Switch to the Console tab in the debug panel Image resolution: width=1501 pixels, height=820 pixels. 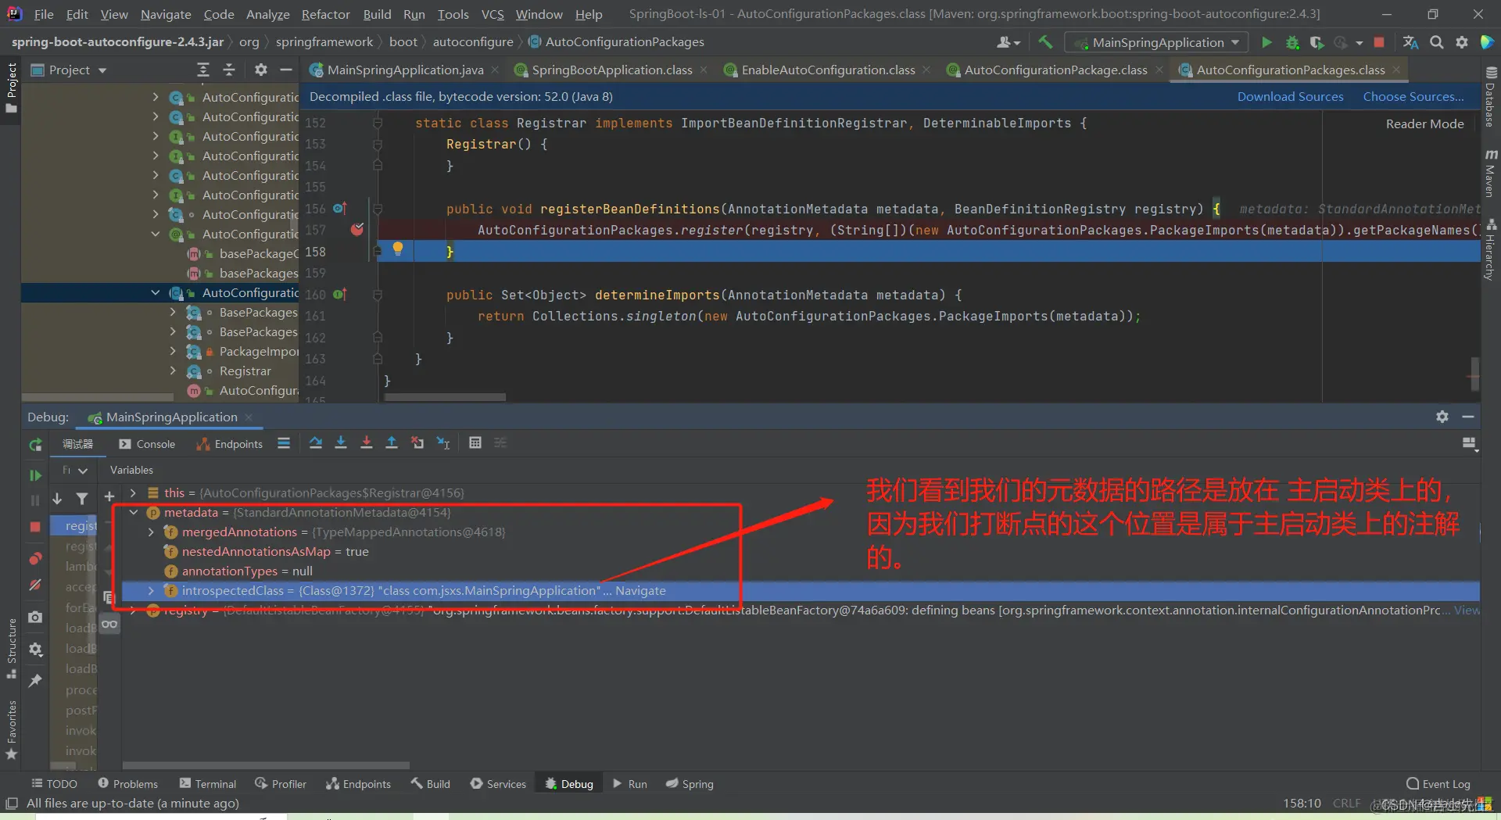(x=147, y=444)
